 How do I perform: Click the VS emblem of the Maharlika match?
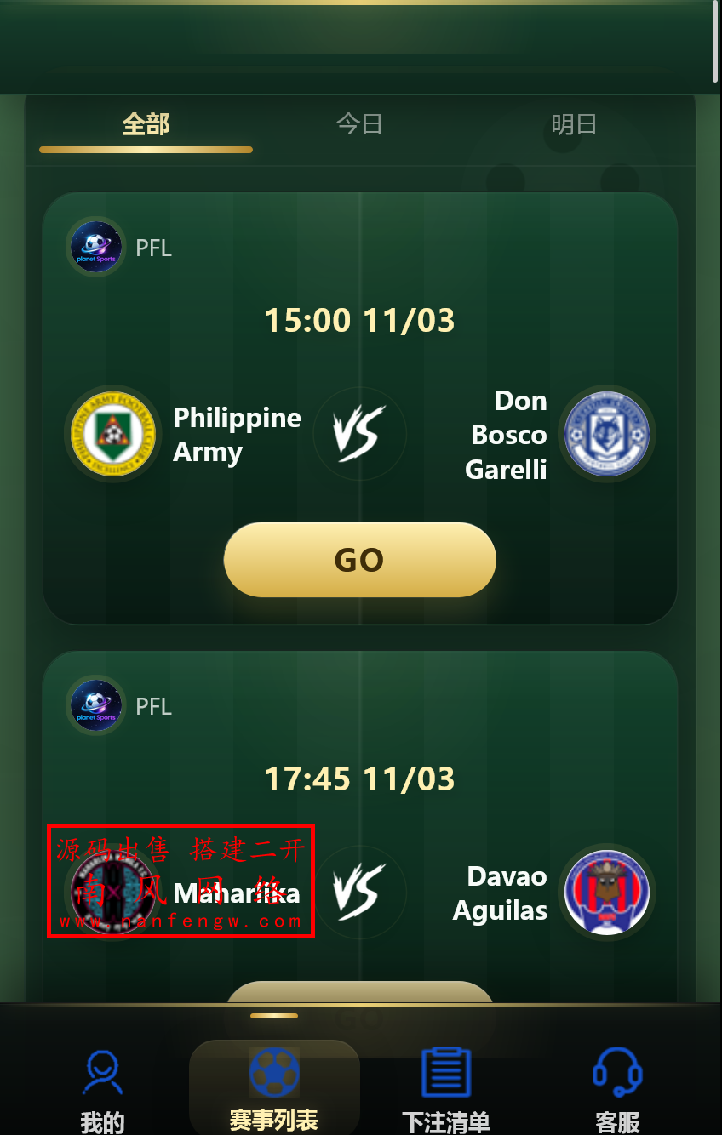coord(359,893)
